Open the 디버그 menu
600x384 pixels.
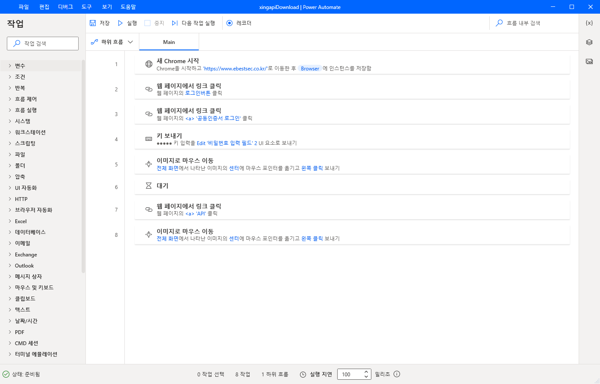[x=65, y=7]
